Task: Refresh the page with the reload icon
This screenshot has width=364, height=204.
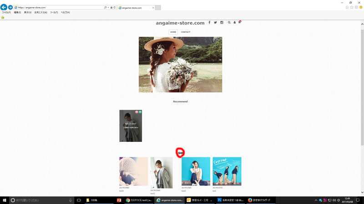Action: (x=115, y=7)
